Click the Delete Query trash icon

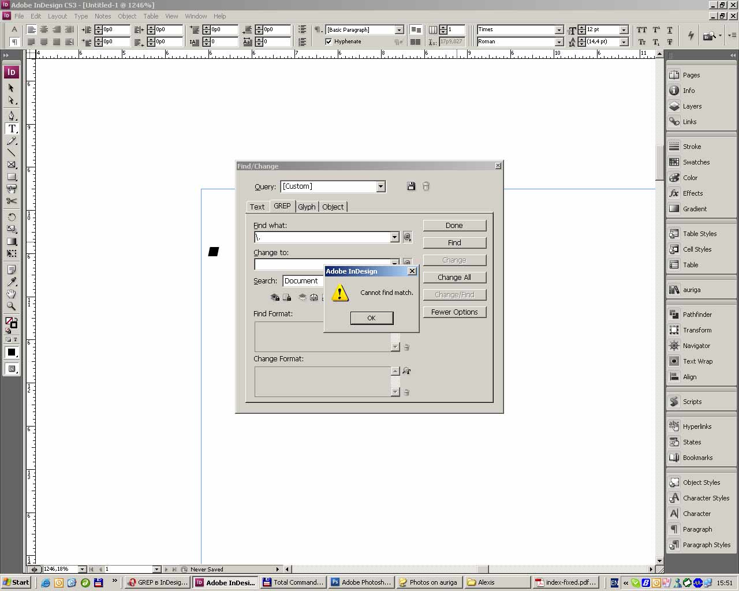click(x=426, y=186)
